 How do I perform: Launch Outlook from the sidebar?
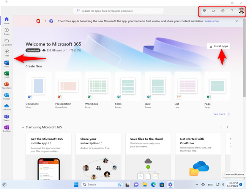coord(6,96)
